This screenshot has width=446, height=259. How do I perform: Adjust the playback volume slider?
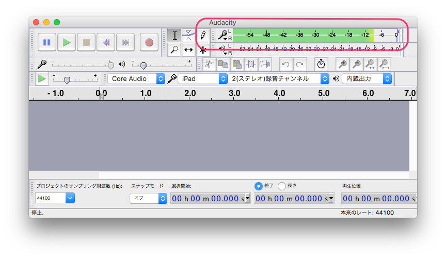point(162,65)
